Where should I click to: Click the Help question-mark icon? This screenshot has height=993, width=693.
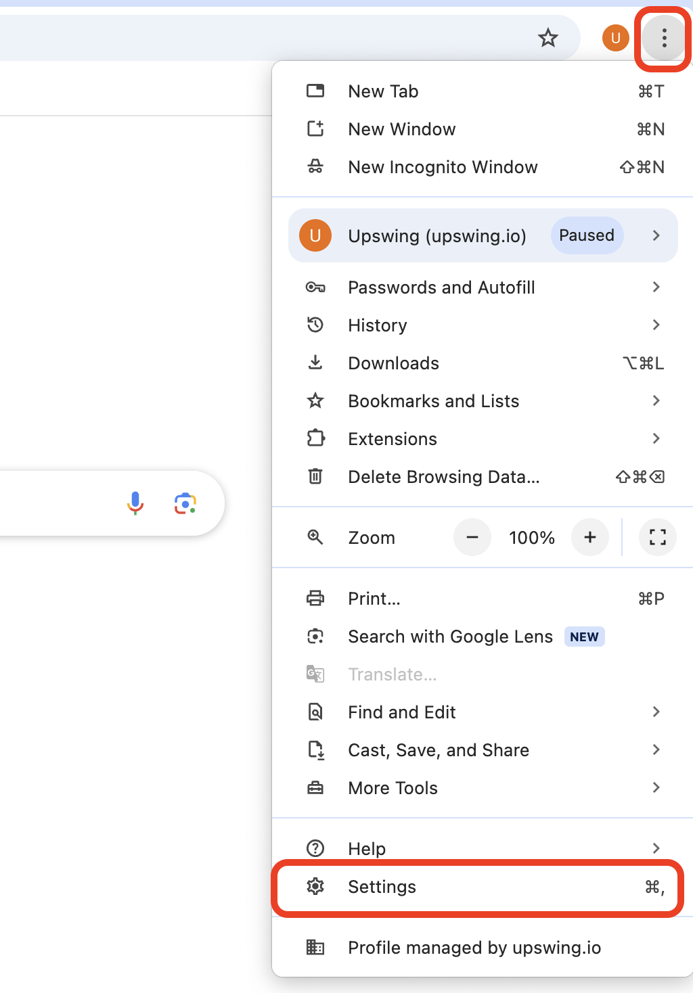pos(315,848)
